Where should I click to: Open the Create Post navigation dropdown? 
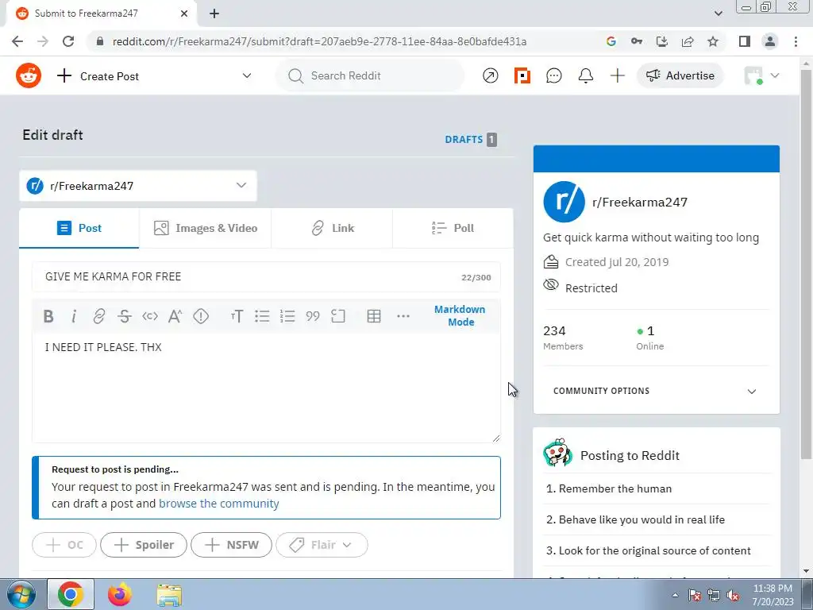154,76
